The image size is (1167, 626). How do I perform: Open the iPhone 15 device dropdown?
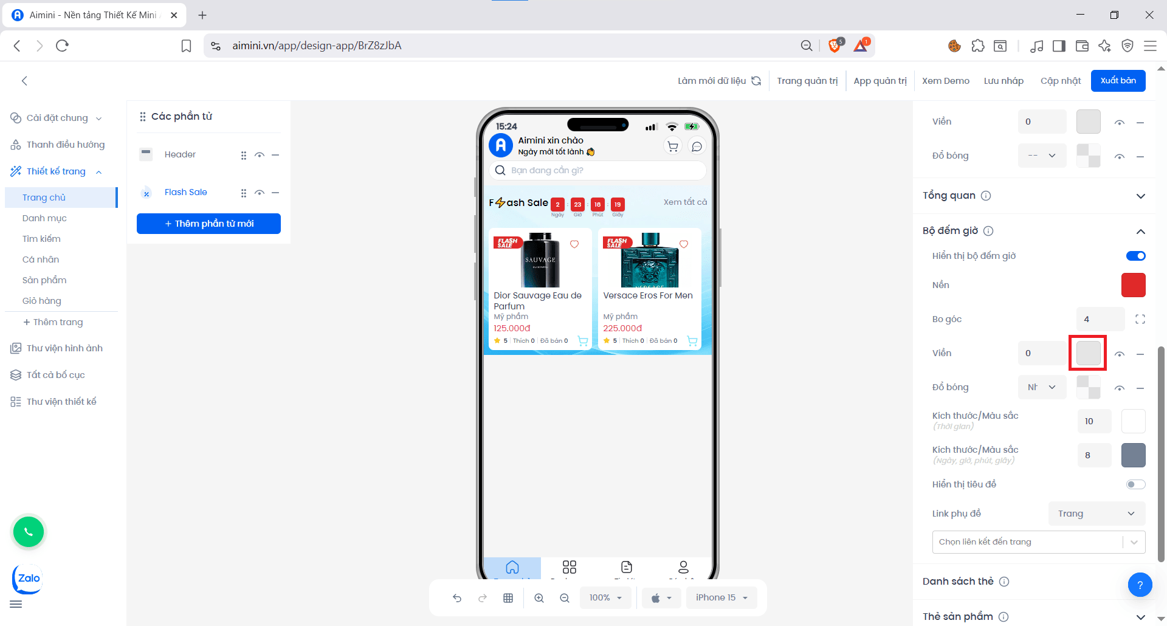click(721, 598)
